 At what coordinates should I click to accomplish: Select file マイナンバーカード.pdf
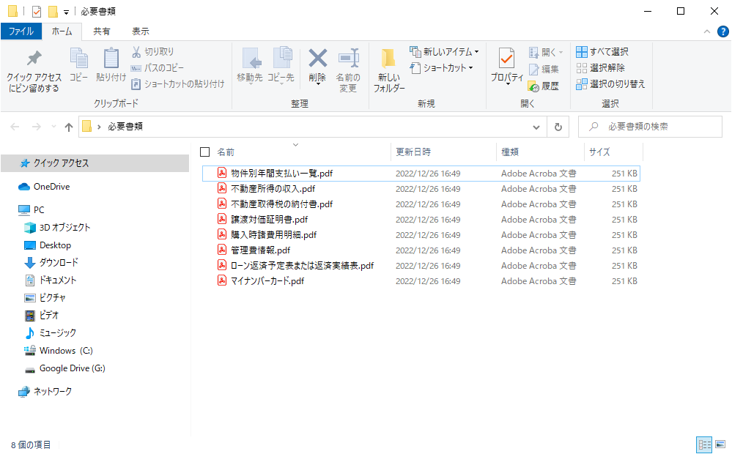pyautogui.click(x=421, y=281)
